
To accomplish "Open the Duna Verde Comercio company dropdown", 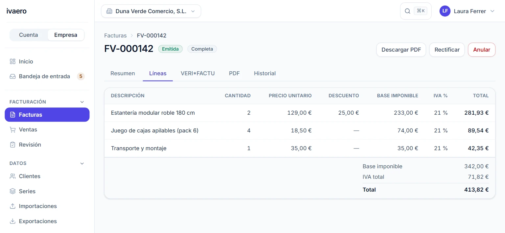I will click(151, 11).
